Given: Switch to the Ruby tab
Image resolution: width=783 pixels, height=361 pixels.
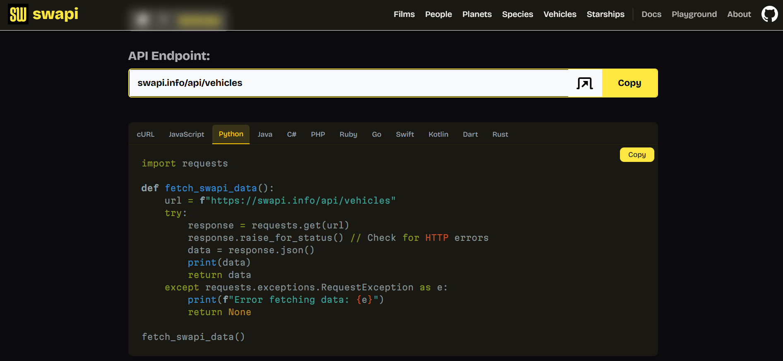Looking at the screenshot, I should click(x=348, y=134).
